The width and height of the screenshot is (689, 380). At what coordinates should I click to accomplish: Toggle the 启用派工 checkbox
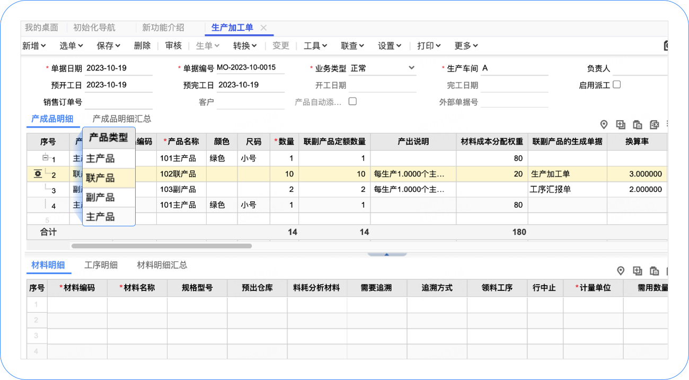point(616,84)
